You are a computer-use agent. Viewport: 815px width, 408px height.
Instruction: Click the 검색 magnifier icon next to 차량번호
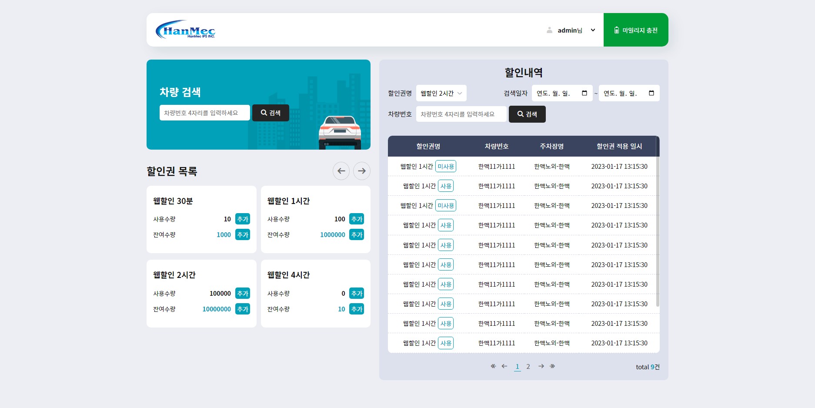click(520, 114)
